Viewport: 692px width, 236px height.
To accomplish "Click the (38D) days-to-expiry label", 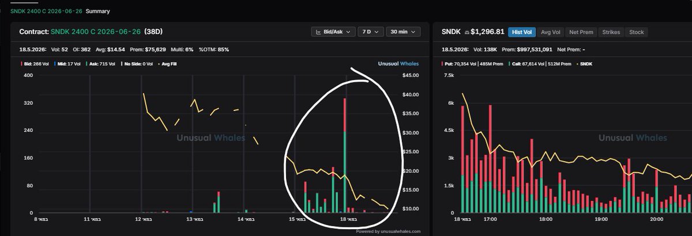I will point(153,32).
